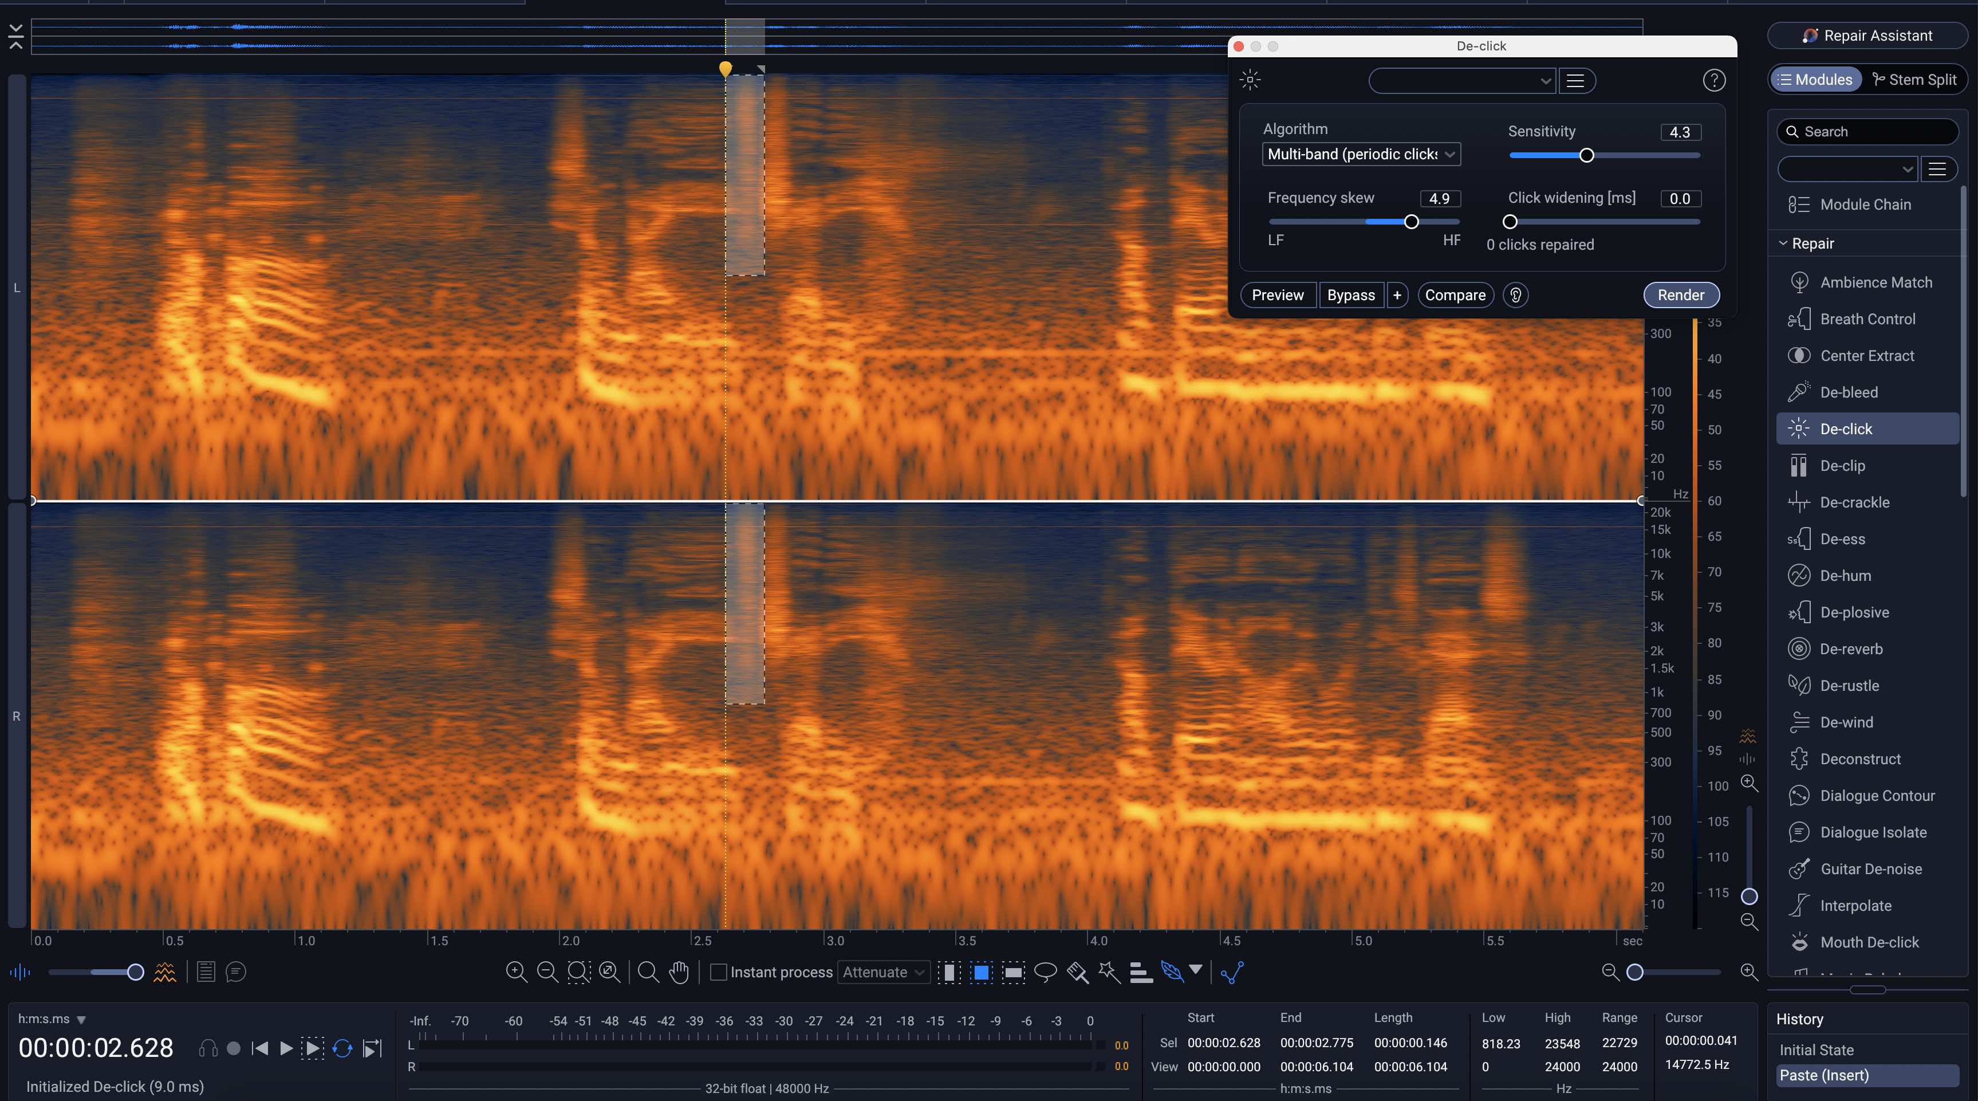Toggle the Play selection button
Viewport: 1978px width, 1101px height.
(312, 1048)
